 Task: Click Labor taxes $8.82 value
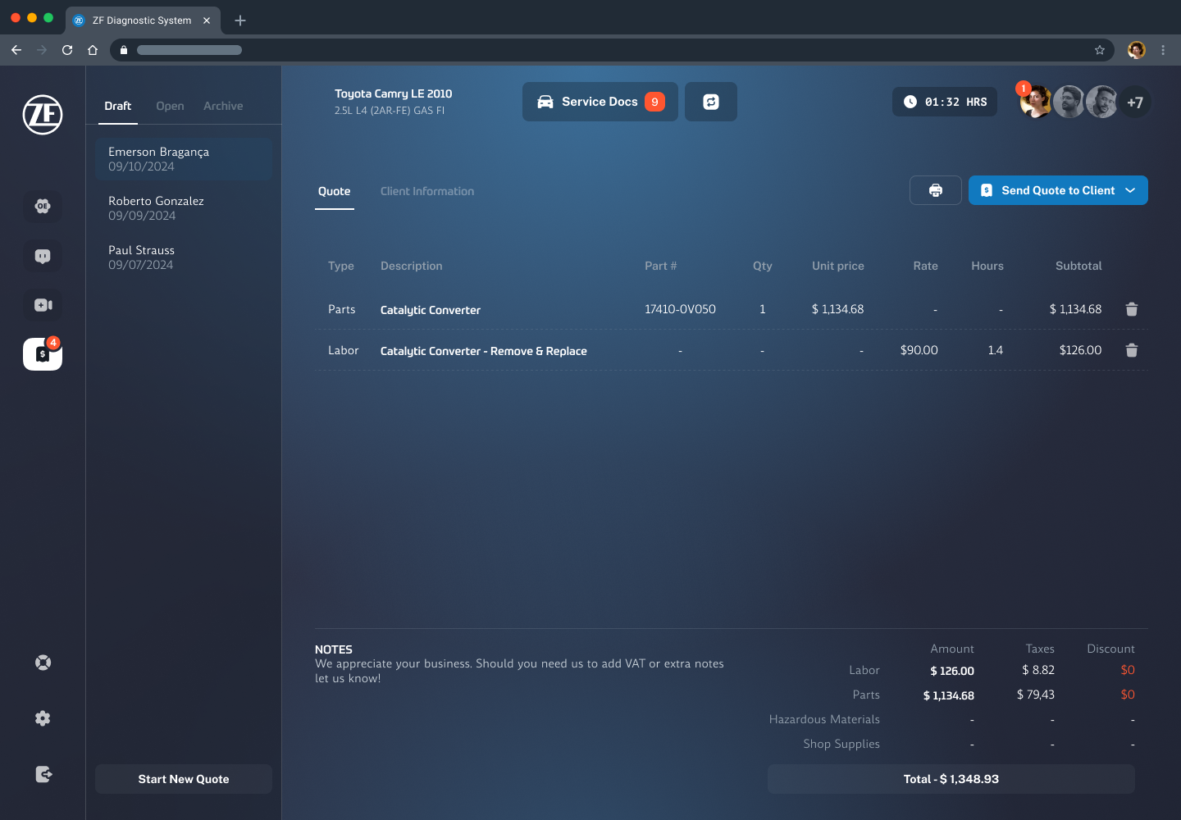click(x=1038, y=670)
